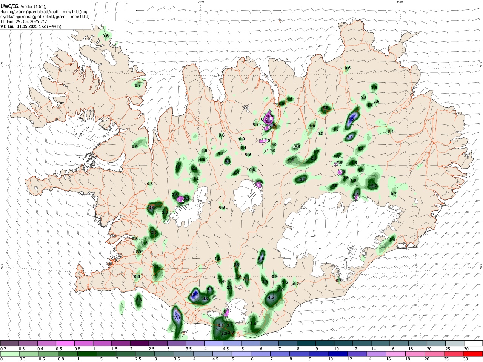
Task: Click the 'IT: Fim. 29. 05. 2025 21Z' line
Action: click(x=24, y=21)
